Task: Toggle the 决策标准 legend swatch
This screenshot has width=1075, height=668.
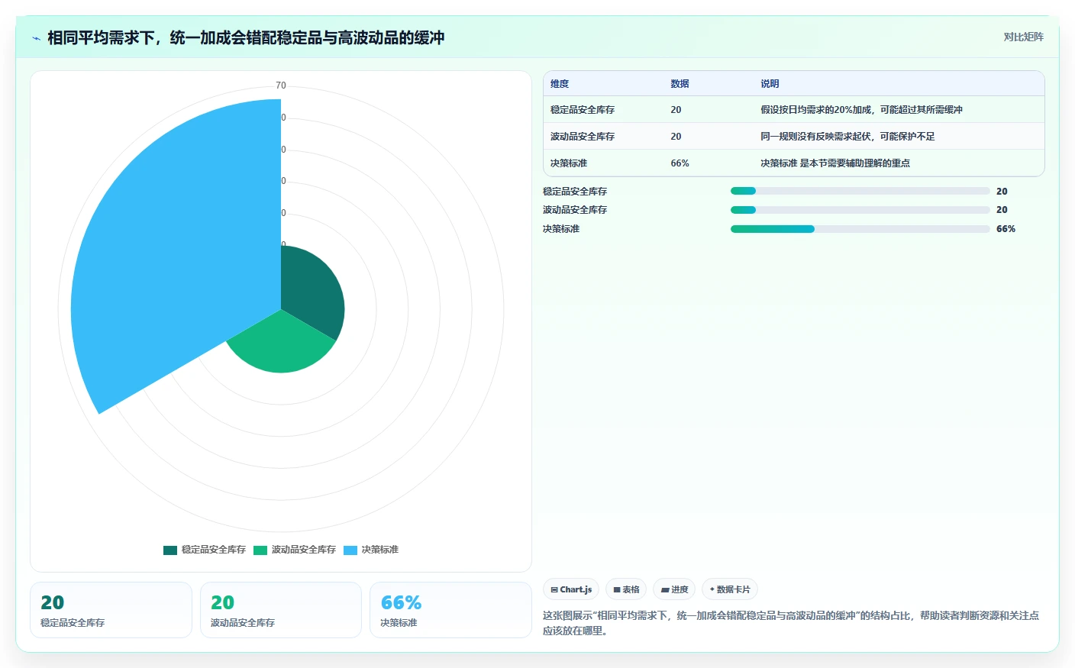Action: click(350, 550)
